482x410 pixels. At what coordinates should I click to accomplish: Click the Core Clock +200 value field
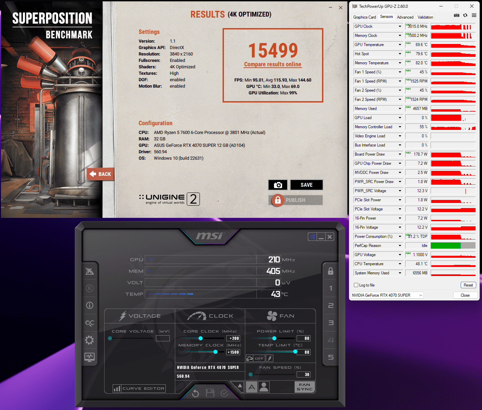(x=233, y=338)
